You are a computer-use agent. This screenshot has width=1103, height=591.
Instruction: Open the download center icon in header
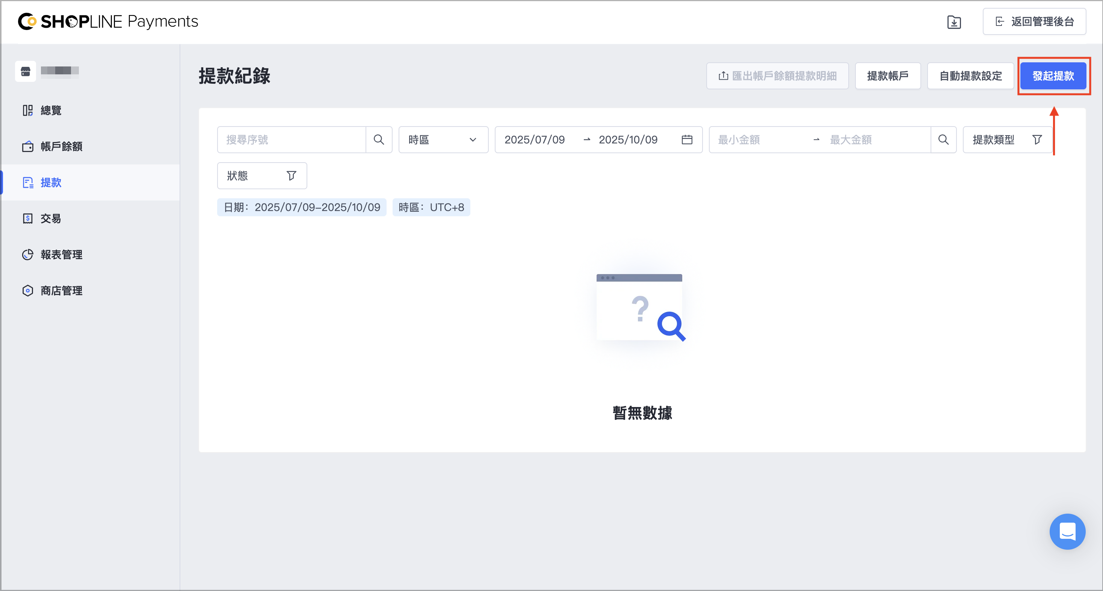[x=954, y=22]
